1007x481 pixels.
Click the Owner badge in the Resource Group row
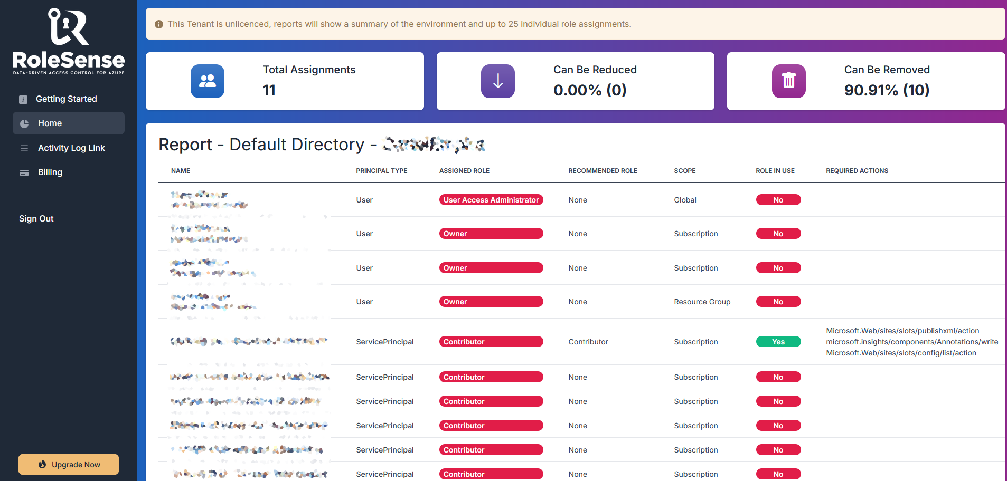point(491,302)
